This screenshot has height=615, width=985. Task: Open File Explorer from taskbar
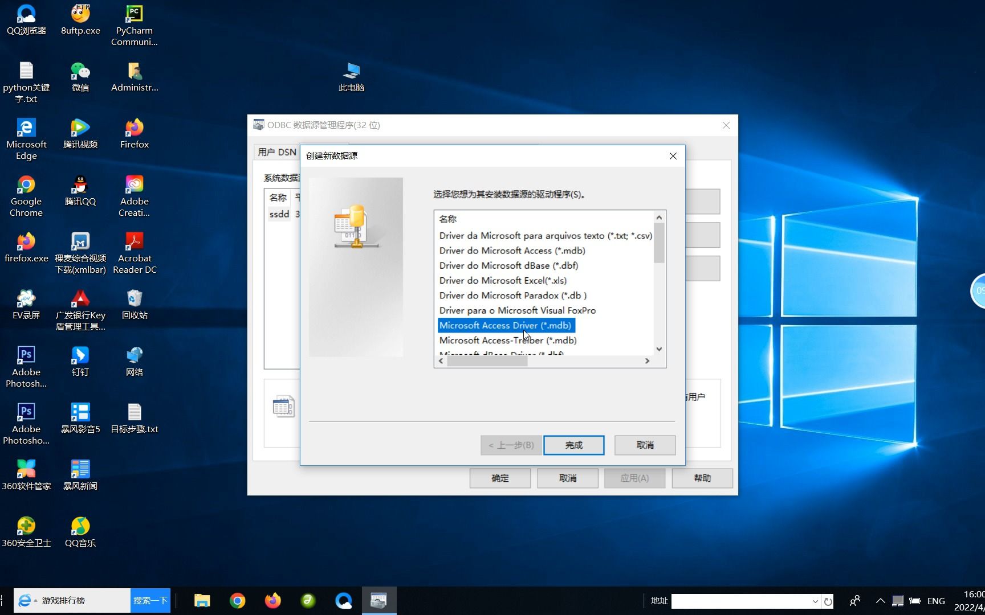tap(202, 601)
